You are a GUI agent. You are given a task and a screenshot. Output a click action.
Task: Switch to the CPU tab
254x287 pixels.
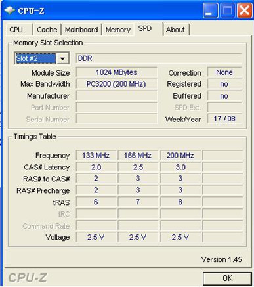point(16,30)
